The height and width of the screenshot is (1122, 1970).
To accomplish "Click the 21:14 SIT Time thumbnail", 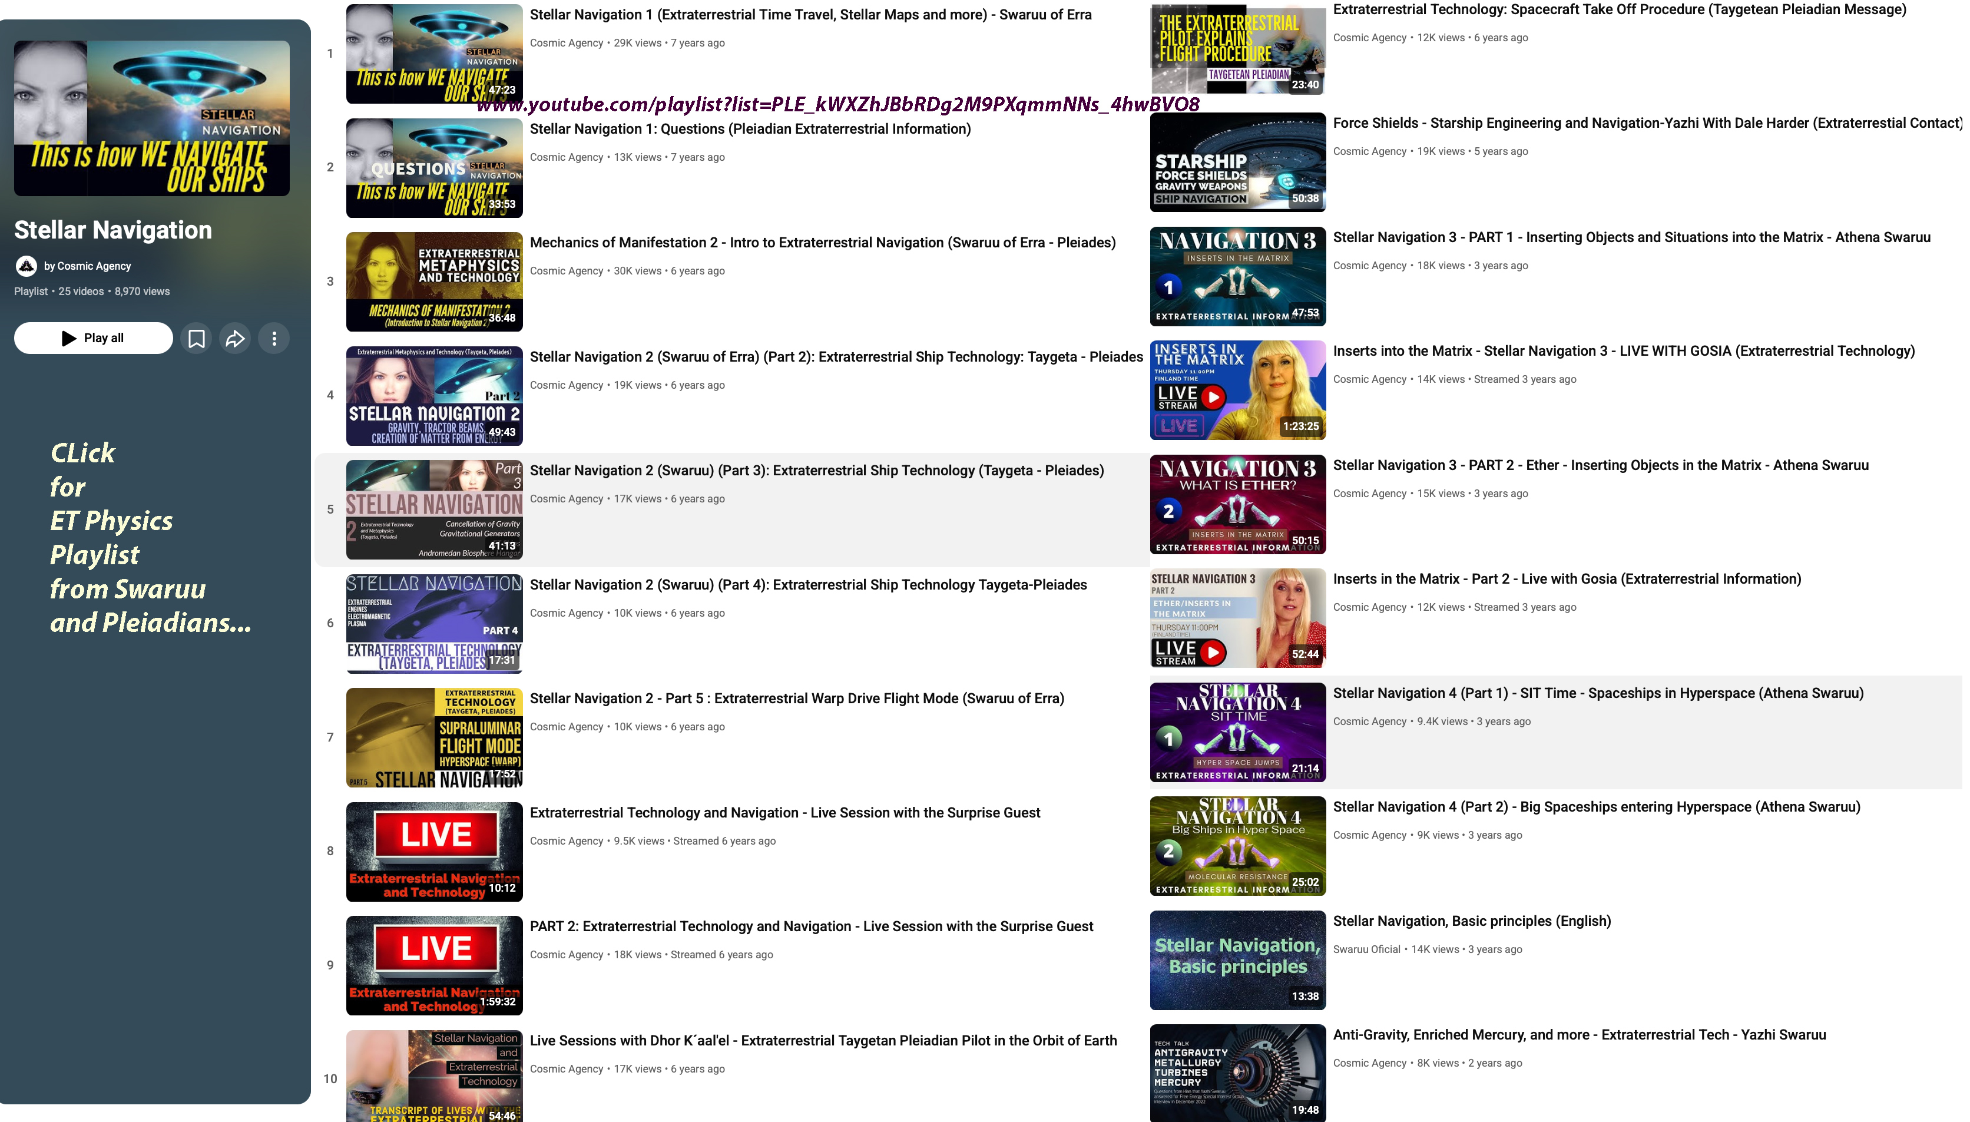I will point(1238,733).
